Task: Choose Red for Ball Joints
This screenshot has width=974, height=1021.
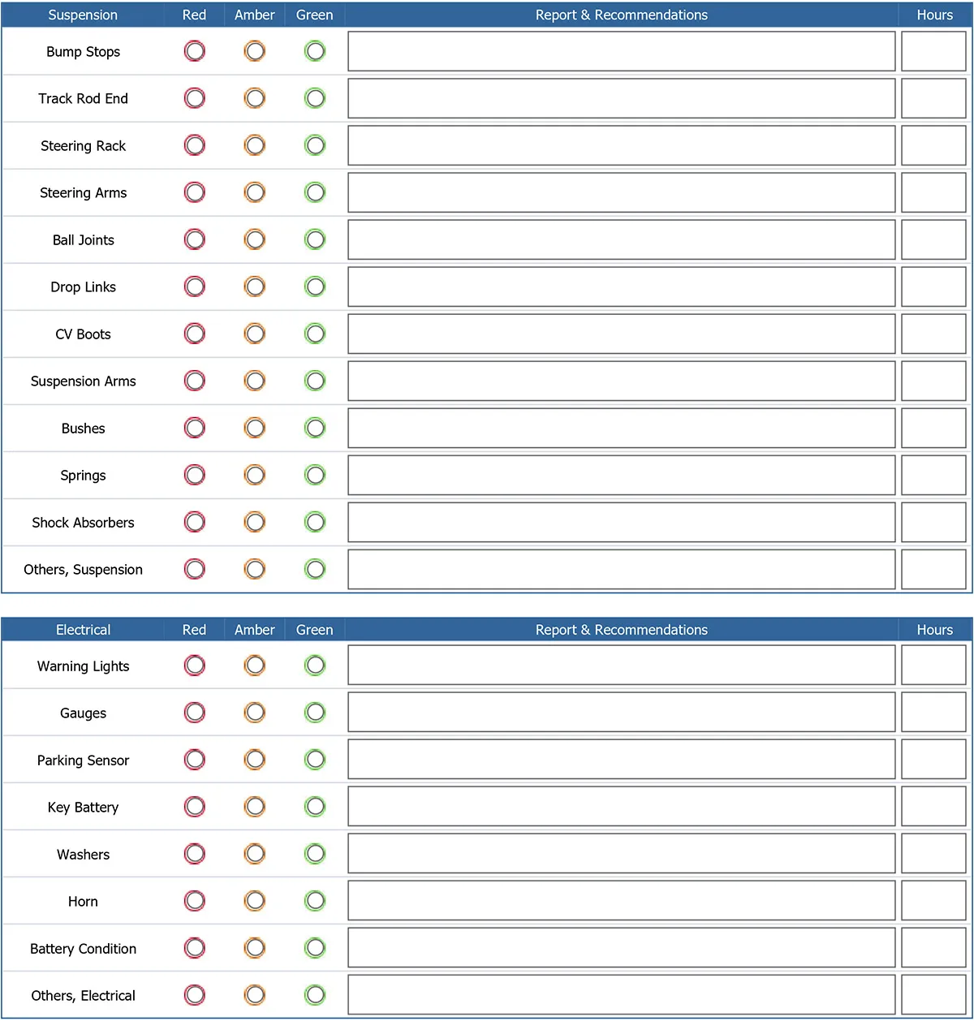Action: (x=195, y=239)
